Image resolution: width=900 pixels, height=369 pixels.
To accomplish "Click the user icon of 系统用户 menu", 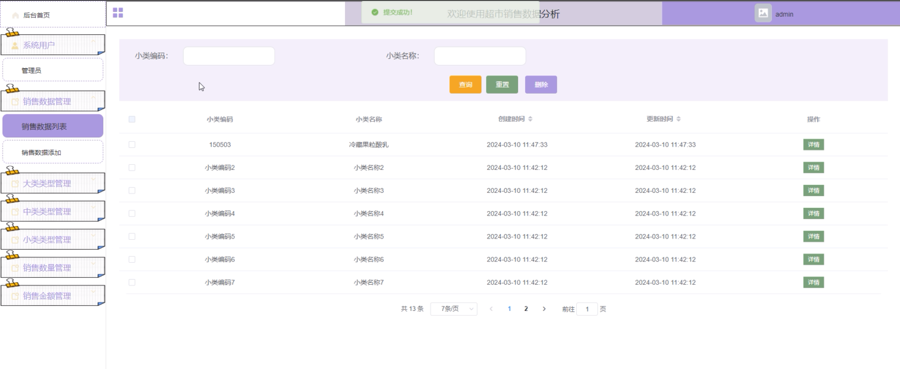I will (x=15, y=46).
